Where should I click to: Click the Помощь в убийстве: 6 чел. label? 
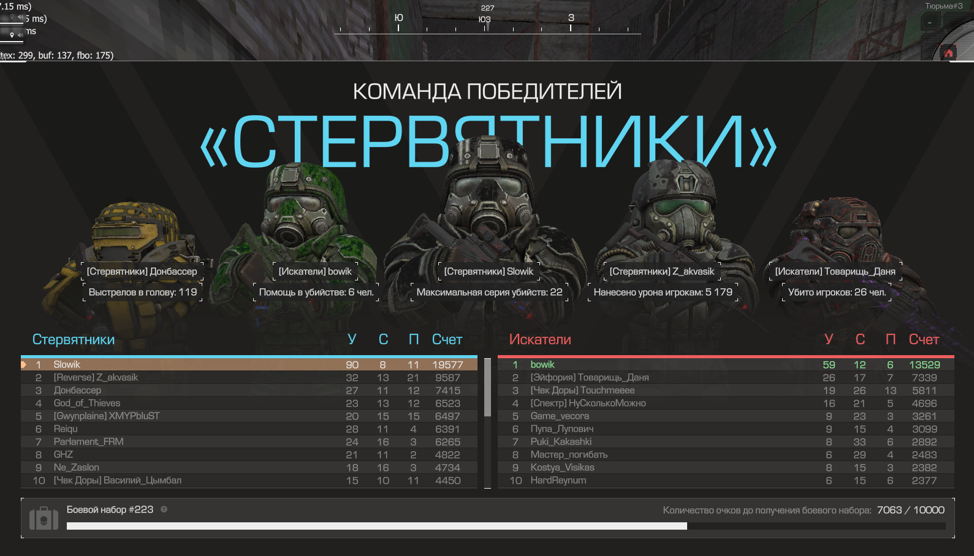click(316, 292)
